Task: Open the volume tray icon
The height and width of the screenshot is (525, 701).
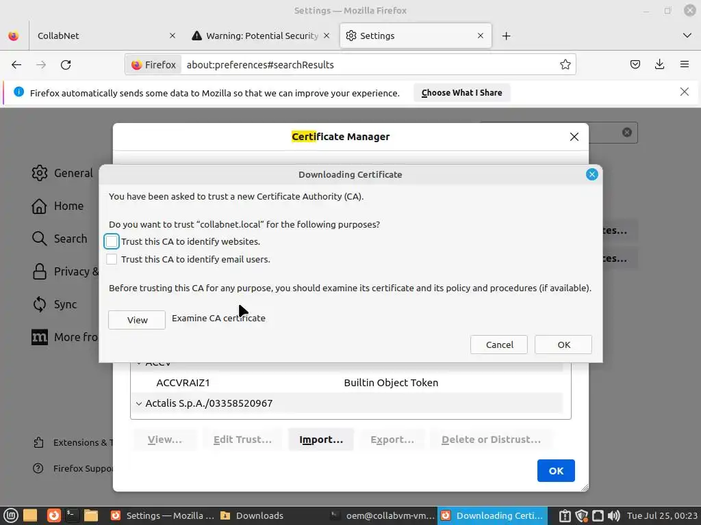Action: coord(614,515)
